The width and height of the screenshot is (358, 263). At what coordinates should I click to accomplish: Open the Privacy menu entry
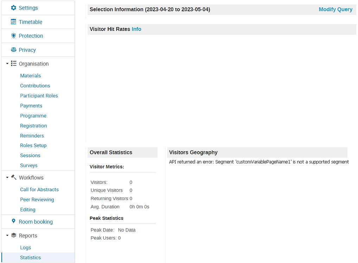click(x=38, y=50)
